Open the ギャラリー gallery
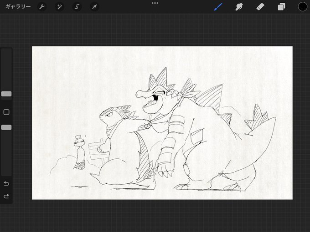 point(18,7)
